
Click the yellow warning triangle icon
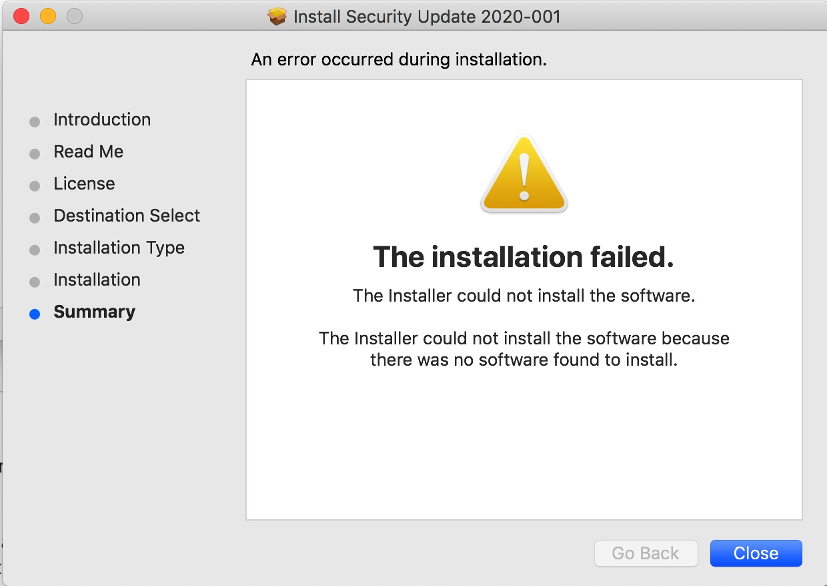[x=524, y=175]
